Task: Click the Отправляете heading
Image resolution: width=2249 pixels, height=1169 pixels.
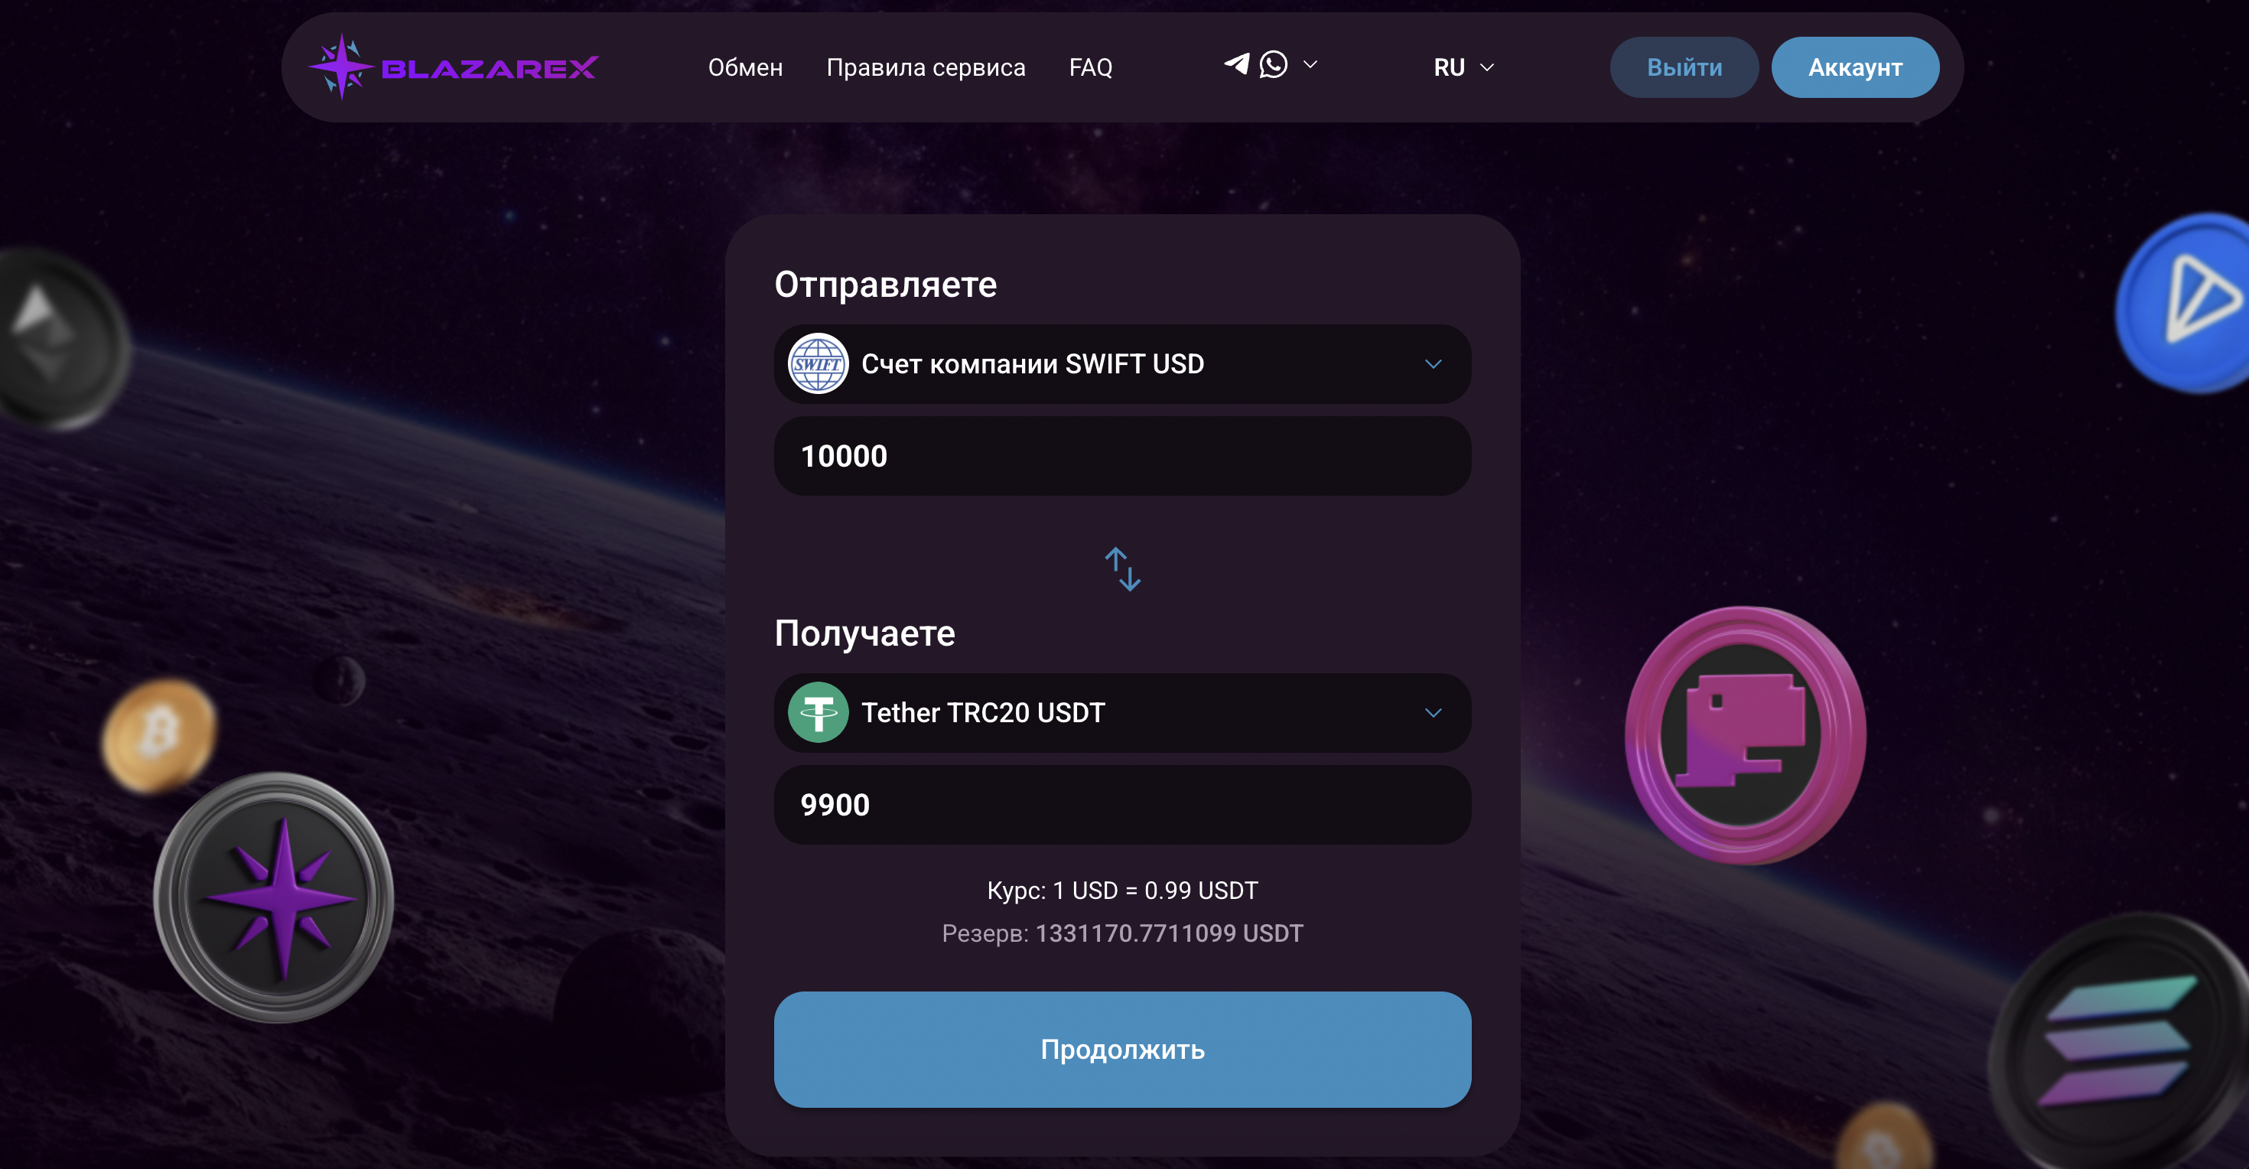Action: pyautogui.click(x=885, y=285)
